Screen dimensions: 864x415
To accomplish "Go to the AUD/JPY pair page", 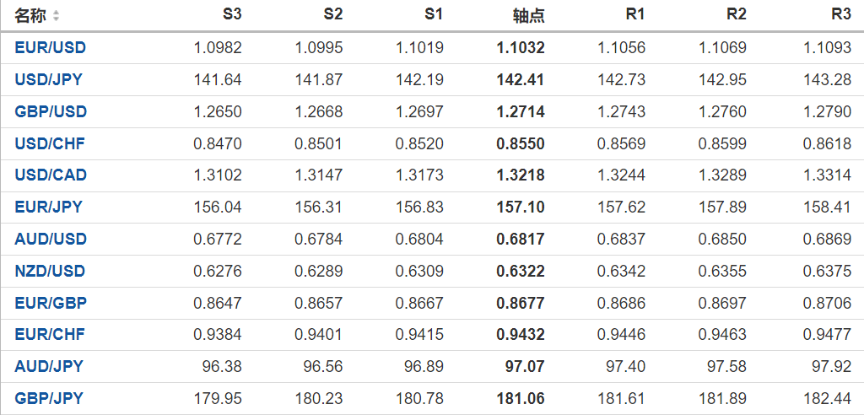I will (48, 367).
